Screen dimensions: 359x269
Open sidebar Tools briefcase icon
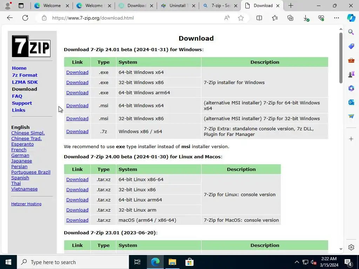click(351, 60)
